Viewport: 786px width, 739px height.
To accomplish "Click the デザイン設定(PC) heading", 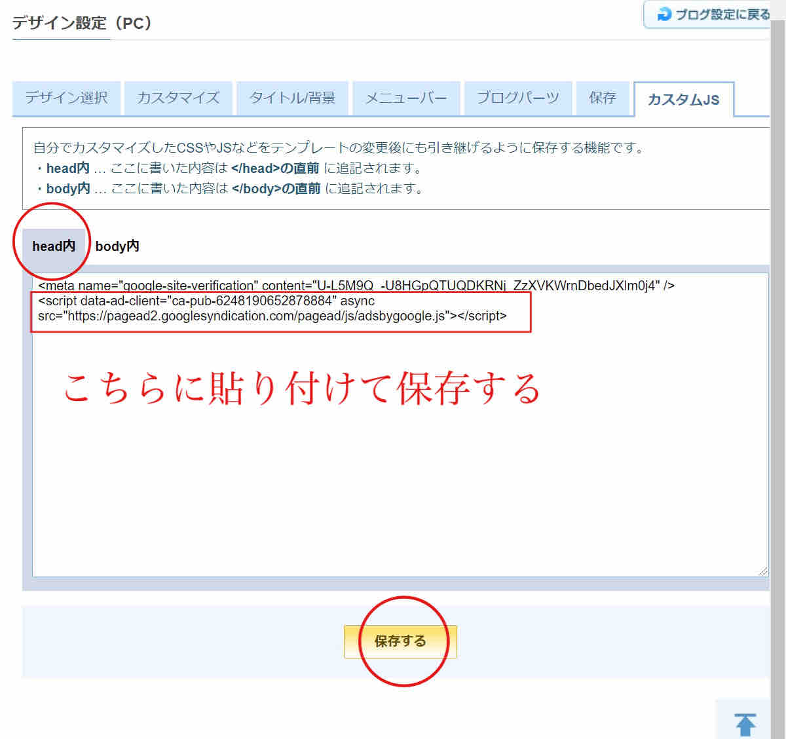I will [x=83, y=23].
